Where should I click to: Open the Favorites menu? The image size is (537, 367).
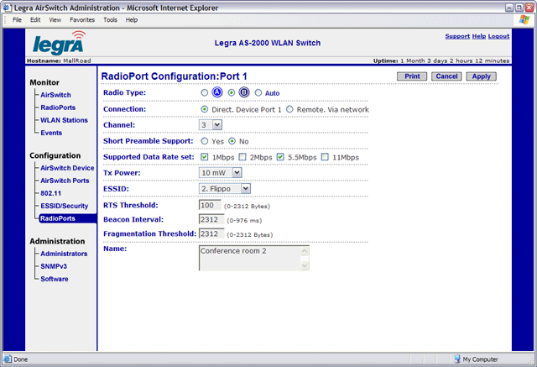click(82, 20)
